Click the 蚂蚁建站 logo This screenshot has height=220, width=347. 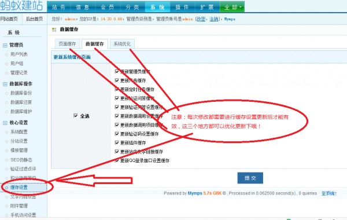point(21,6)
